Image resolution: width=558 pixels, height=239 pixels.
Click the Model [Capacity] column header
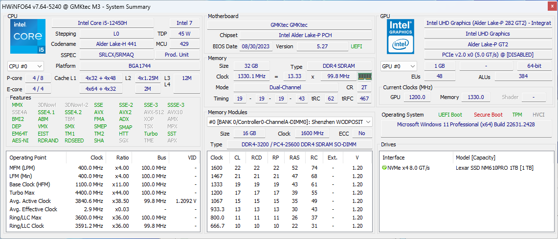(x=475, y=158)
